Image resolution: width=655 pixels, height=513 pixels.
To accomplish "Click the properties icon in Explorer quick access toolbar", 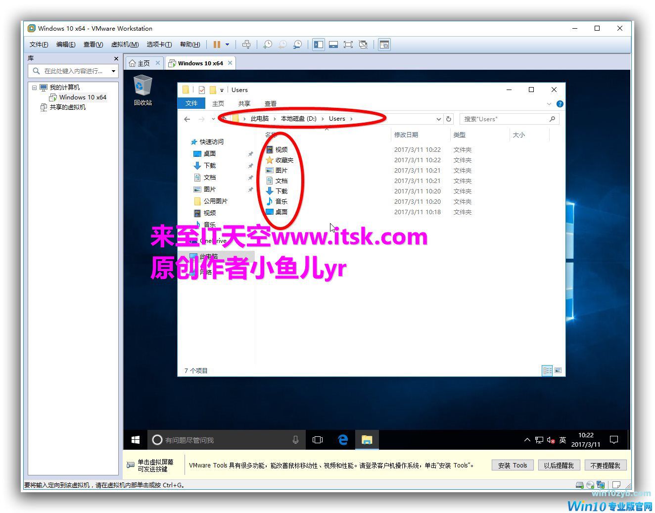I will pyautogui.click(x=201, y=90).
